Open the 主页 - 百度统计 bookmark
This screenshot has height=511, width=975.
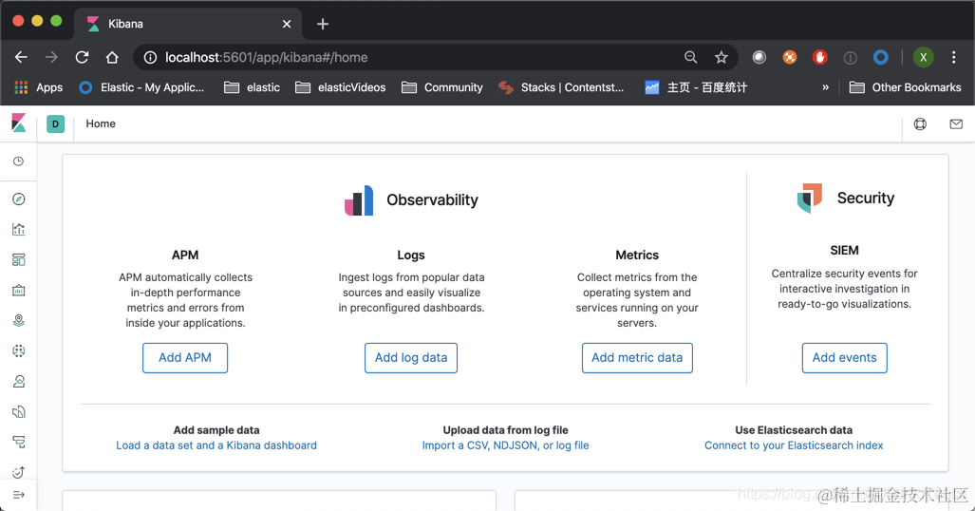coord(697,87)
